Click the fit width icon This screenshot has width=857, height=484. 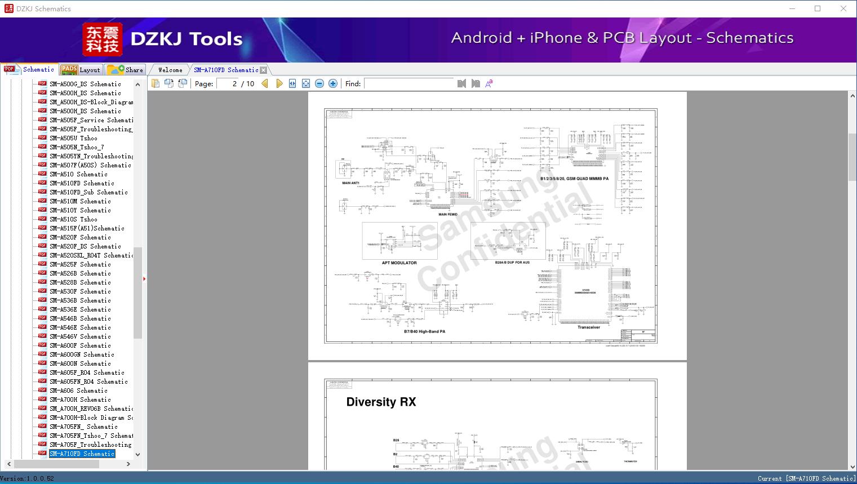coord(292,83)
